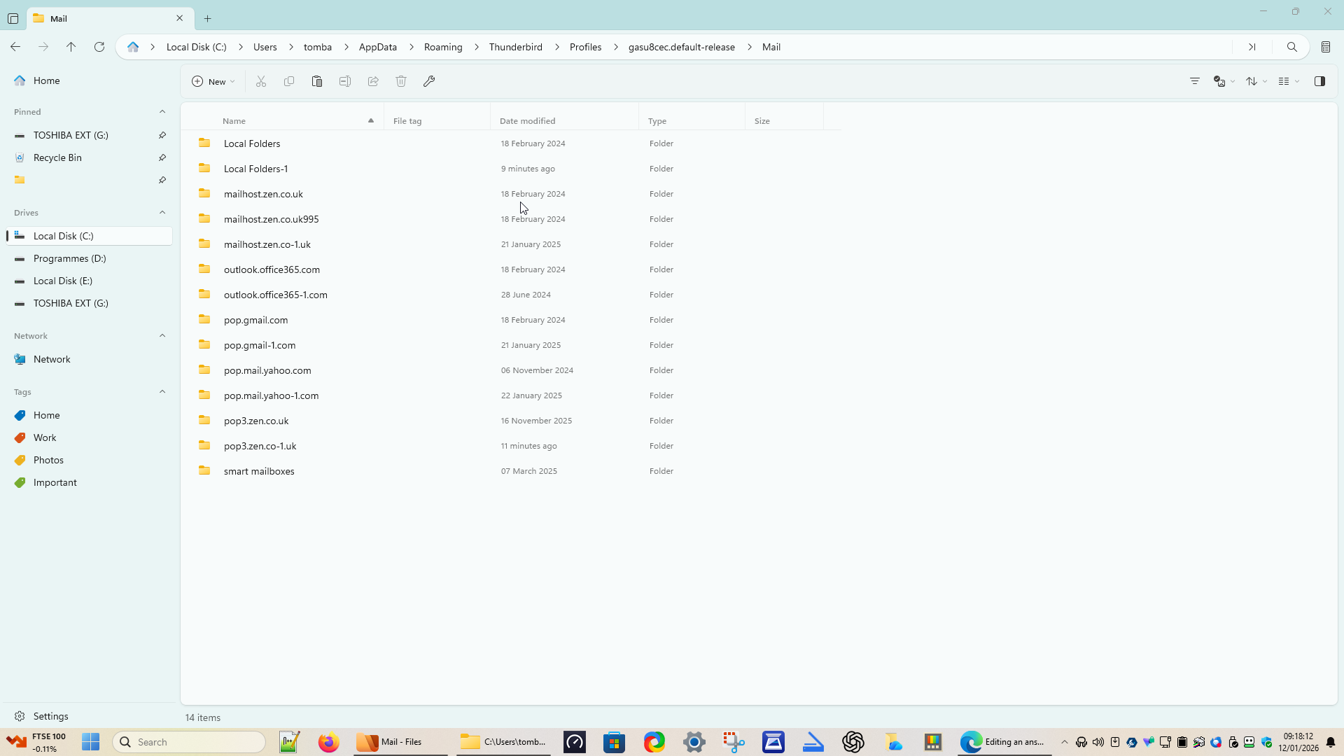This screenshot has width=1344, height=756.
Task: Open Settings at the bottom of the sidebar
Action: pos(50,716)
